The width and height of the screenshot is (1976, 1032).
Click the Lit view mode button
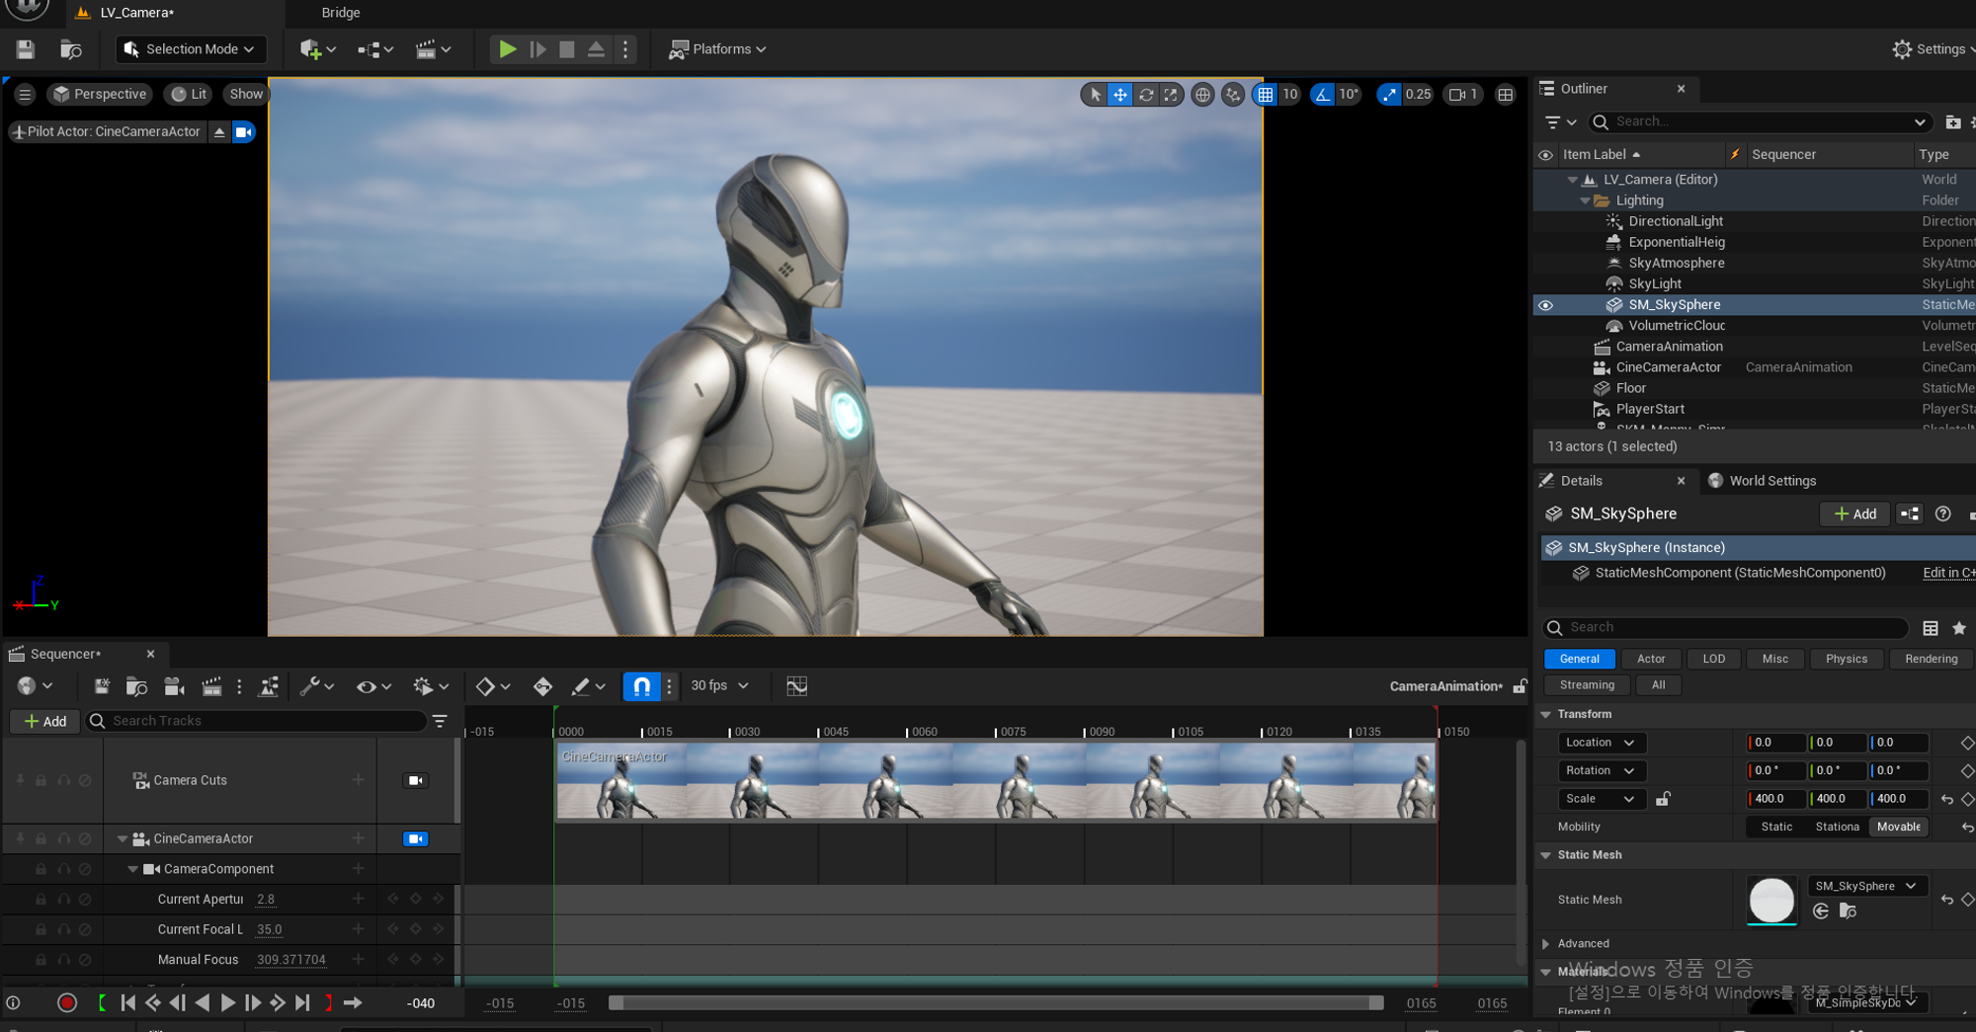tap(189, 94)
